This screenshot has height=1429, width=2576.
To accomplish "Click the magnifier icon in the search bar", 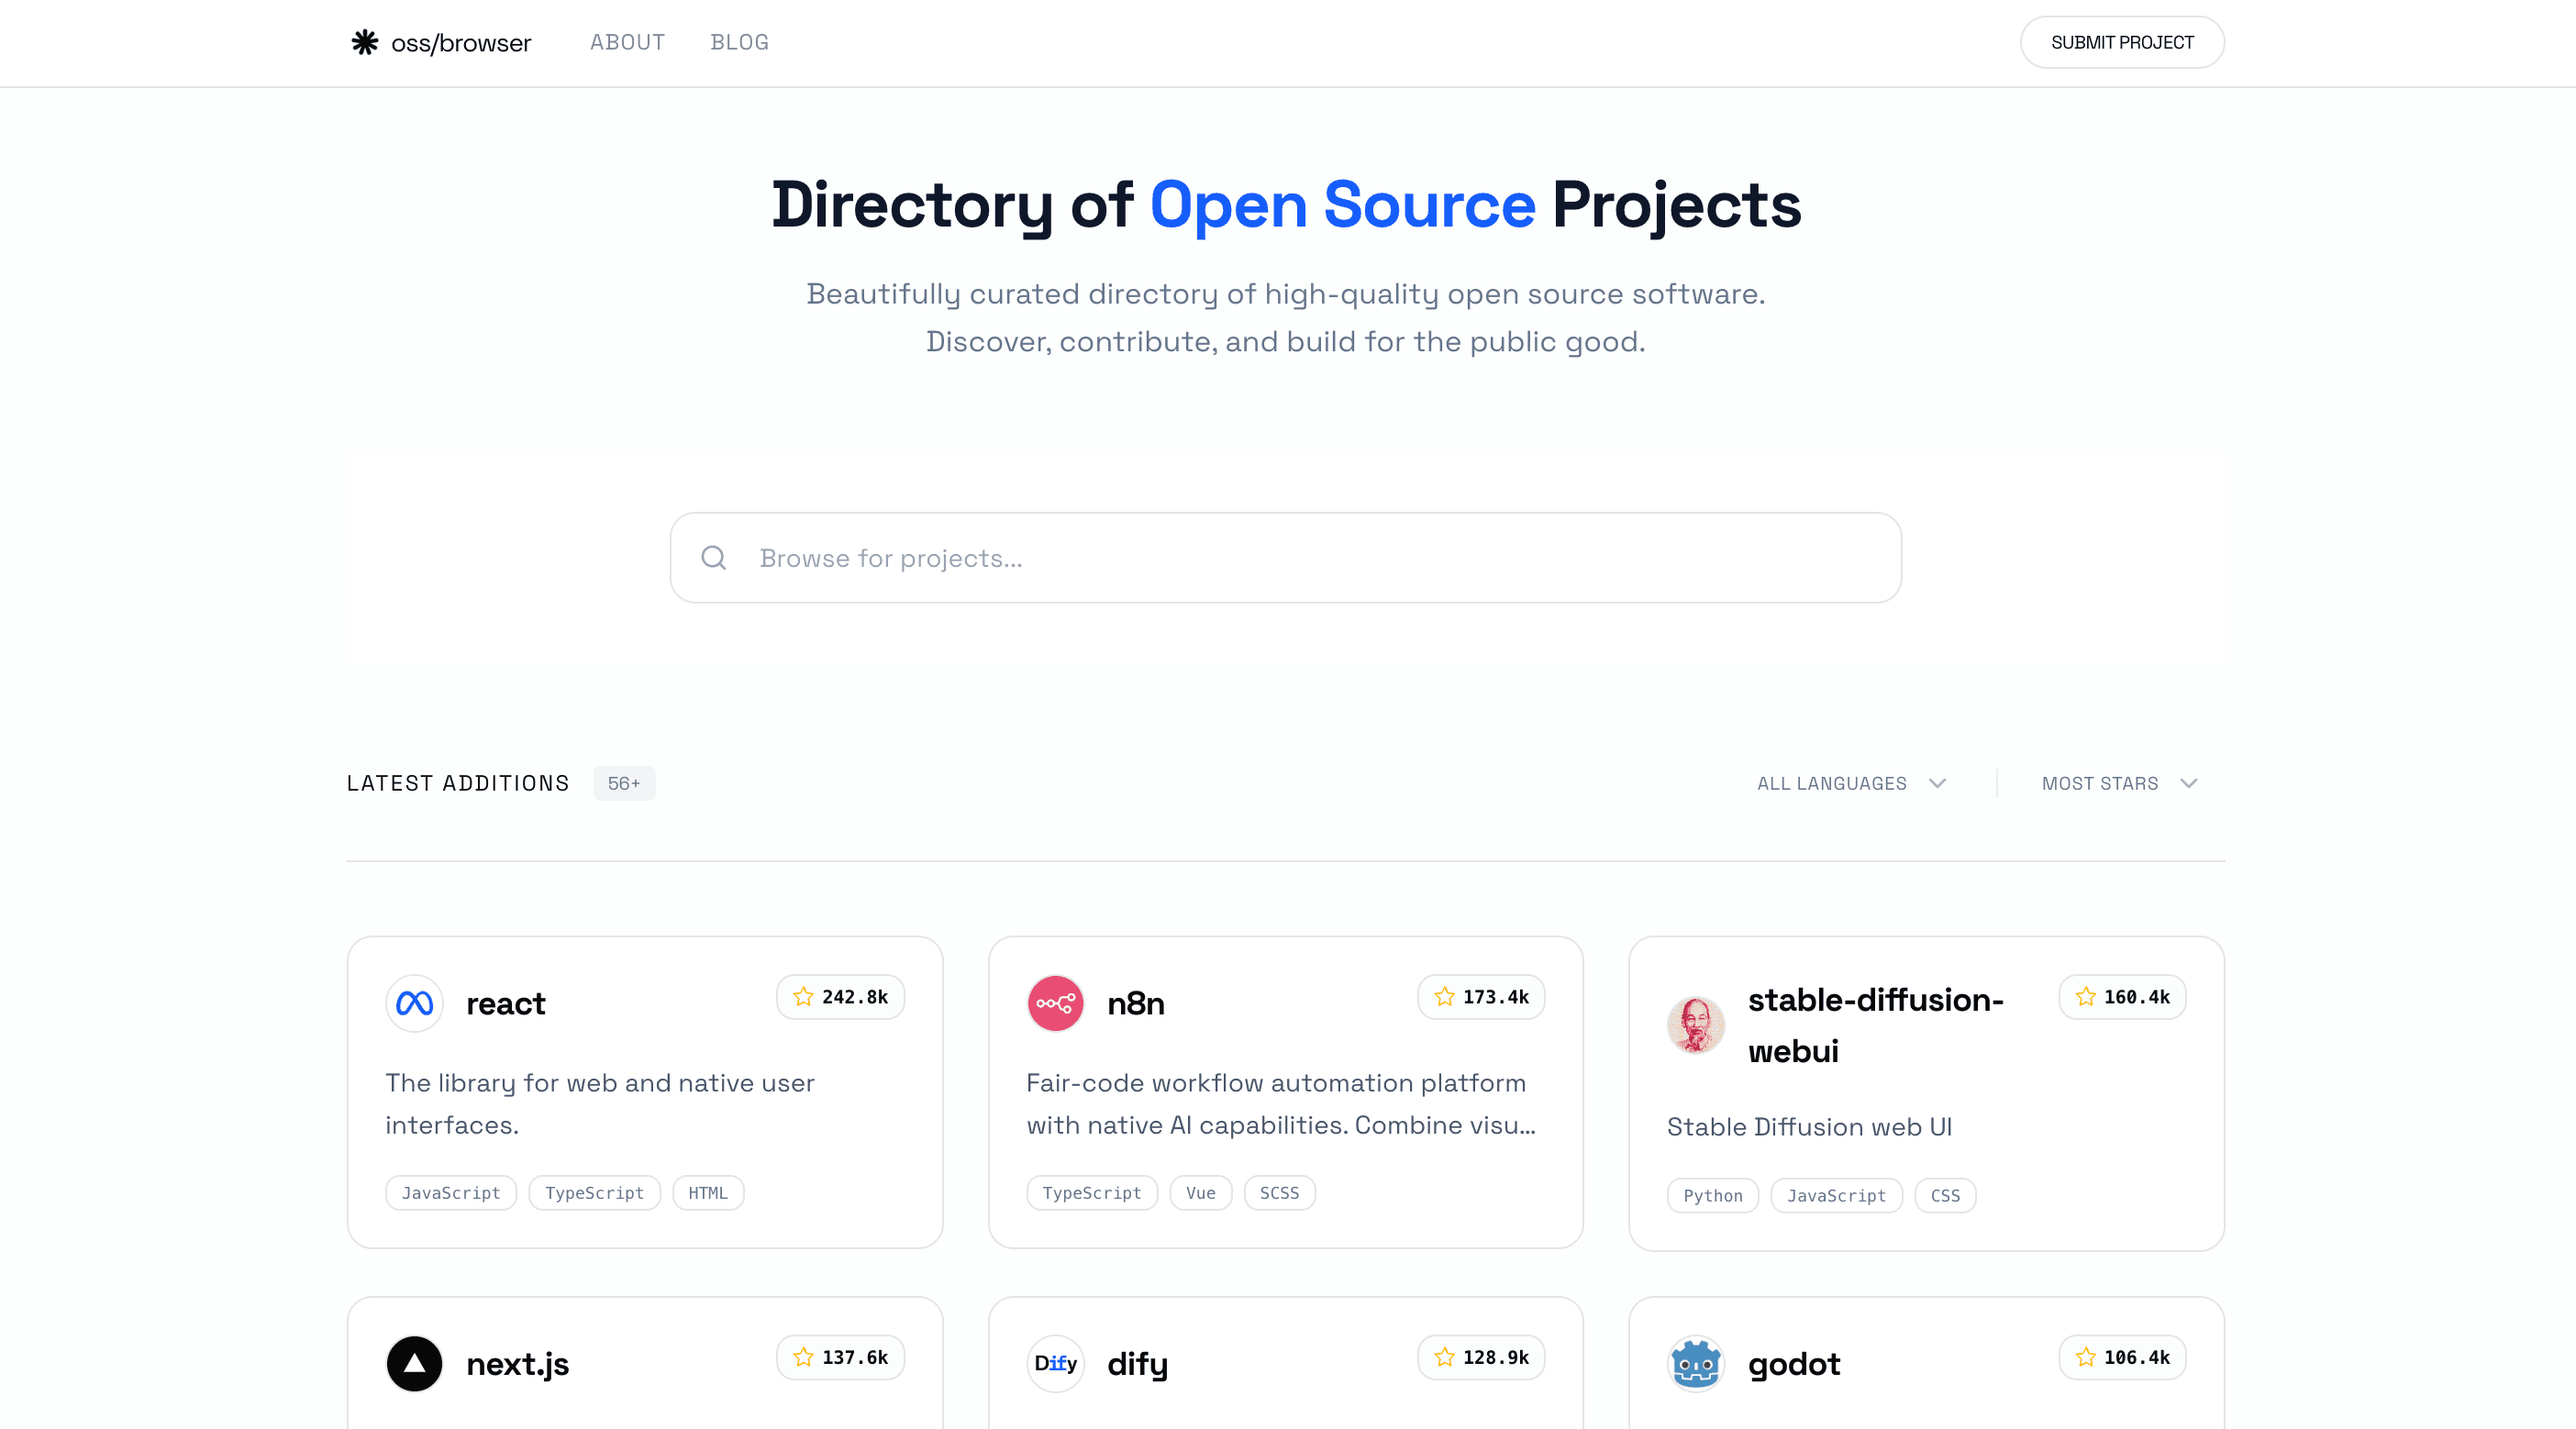I will 713,557.
